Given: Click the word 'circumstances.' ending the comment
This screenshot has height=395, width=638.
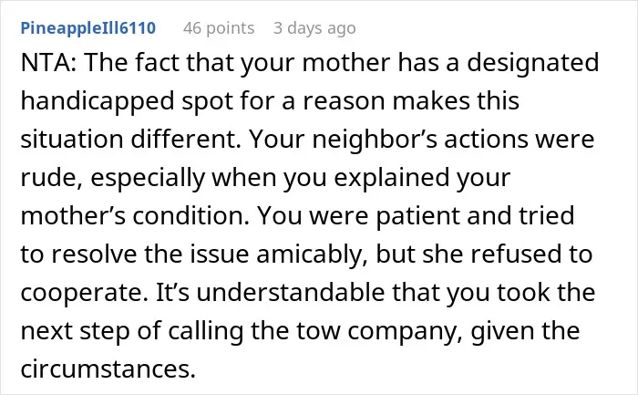Looking at the screenshot, I should [108, 369].
